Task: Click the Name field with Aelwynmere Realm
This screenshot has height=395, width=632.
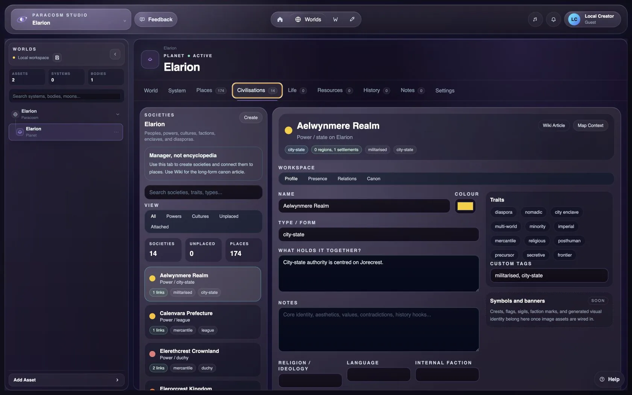Action: click(364, 206)
